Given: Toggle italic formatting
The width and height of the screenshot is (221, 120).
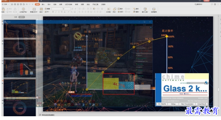Looking at the screenshot, I should (x=56, y=12).
